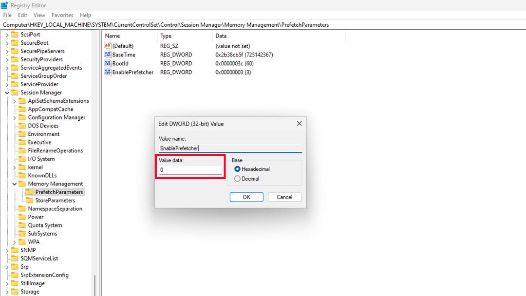This screenshot has height=296, width=526.
Task: Click the '(value not set)' data cell
Action: pos(232,46)
